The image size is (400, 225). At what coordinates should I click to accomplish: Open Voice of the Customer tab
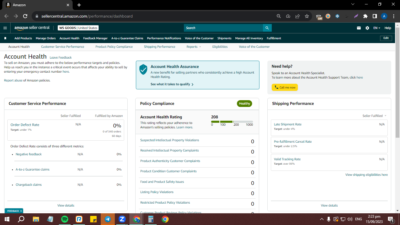click(x=254, y=47)
